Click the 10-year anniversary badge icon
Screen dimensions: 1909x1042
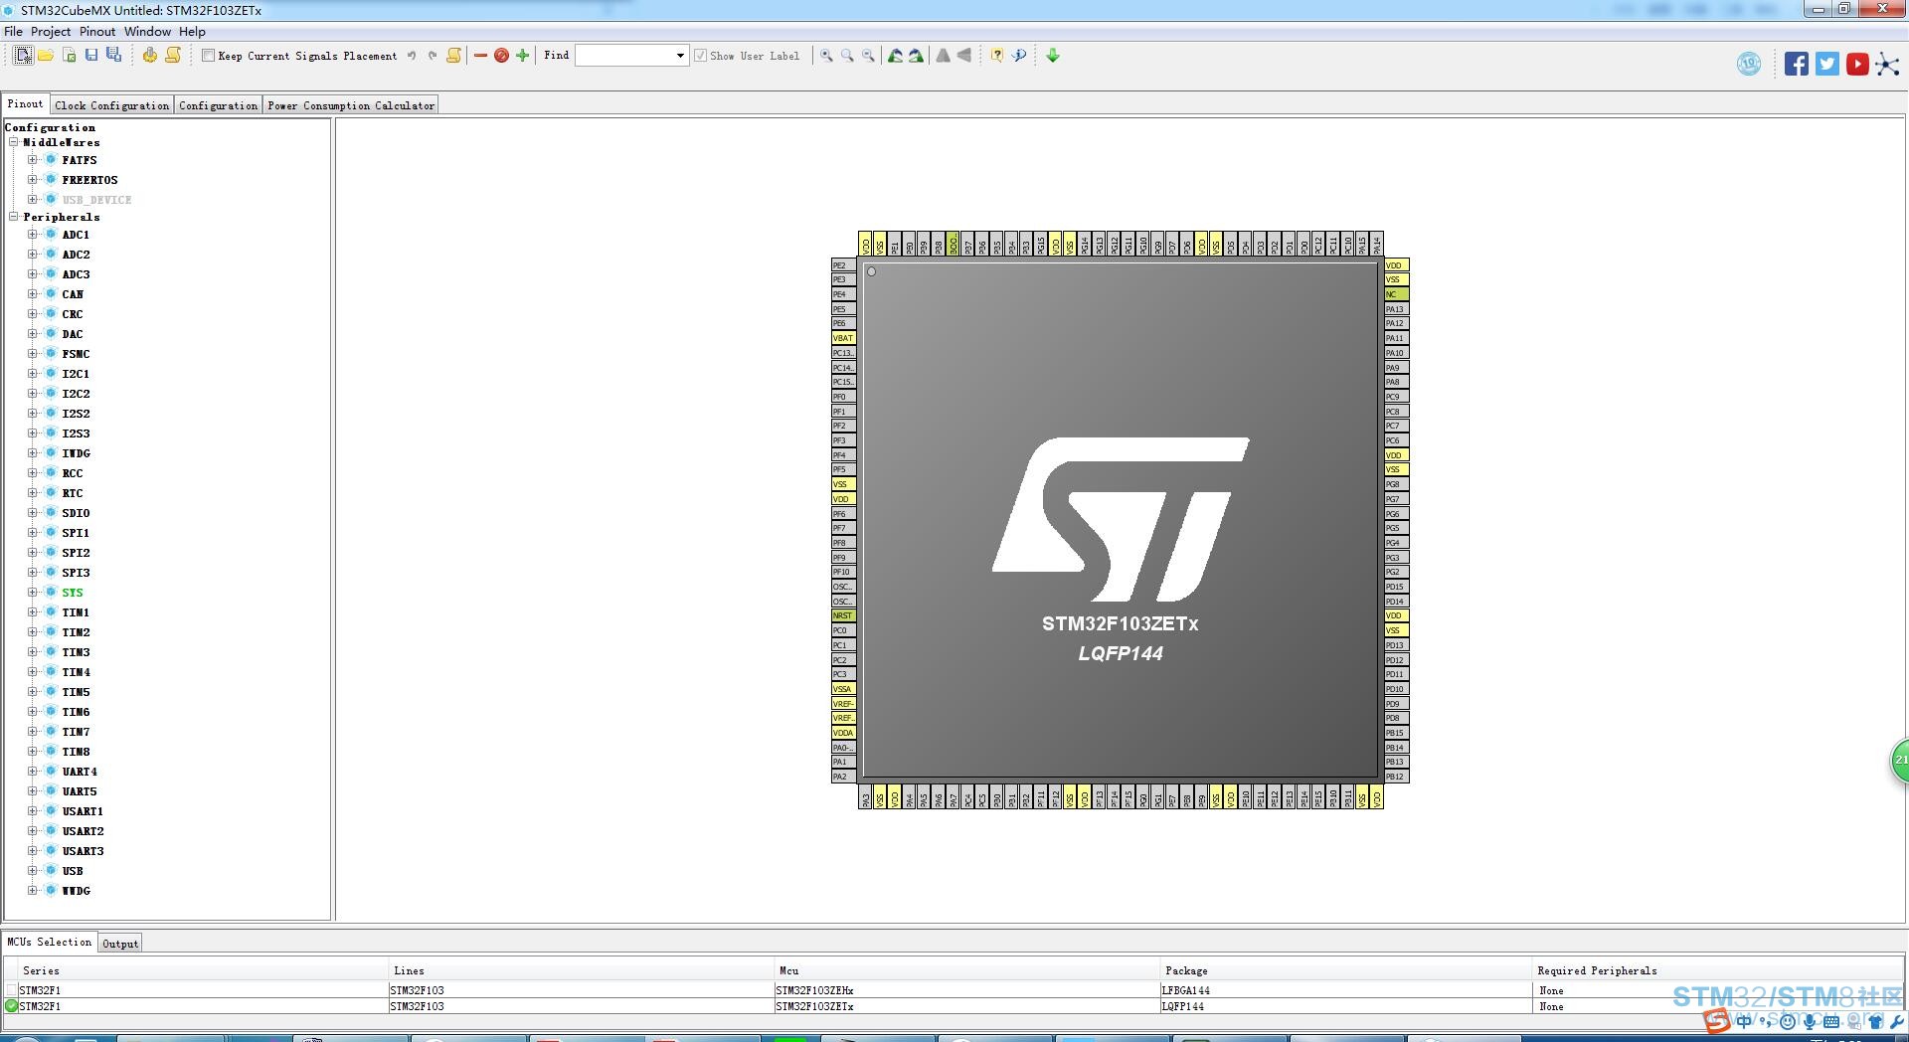1749,65
